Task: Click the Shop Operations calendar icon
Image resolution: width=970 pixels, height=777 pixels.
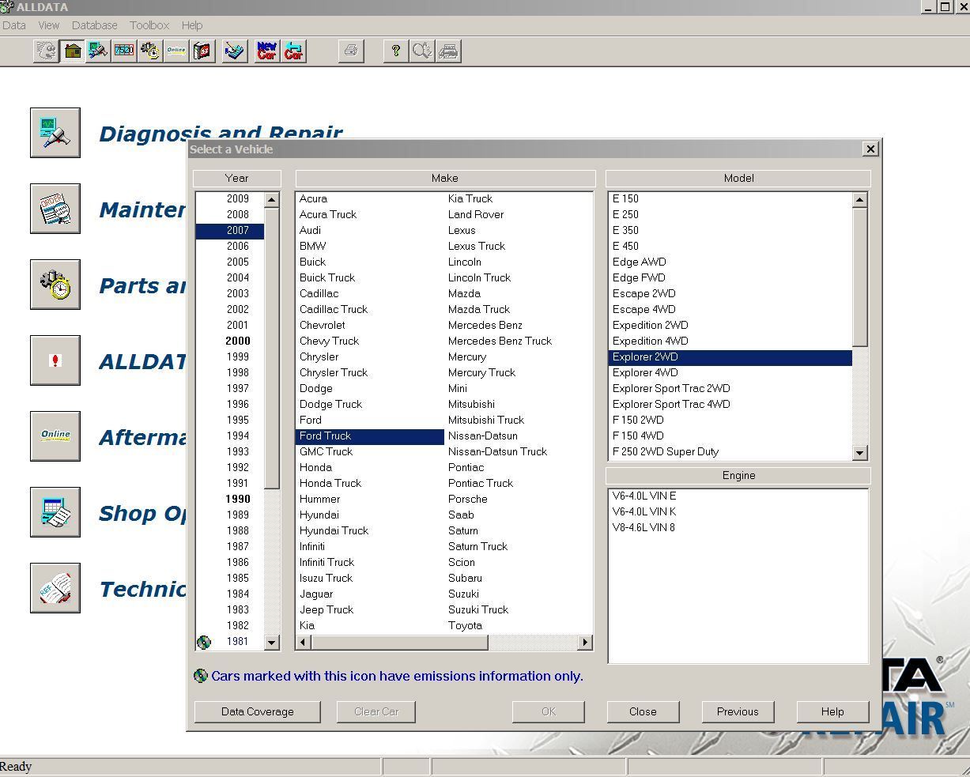Action: [x=55, y=512]
